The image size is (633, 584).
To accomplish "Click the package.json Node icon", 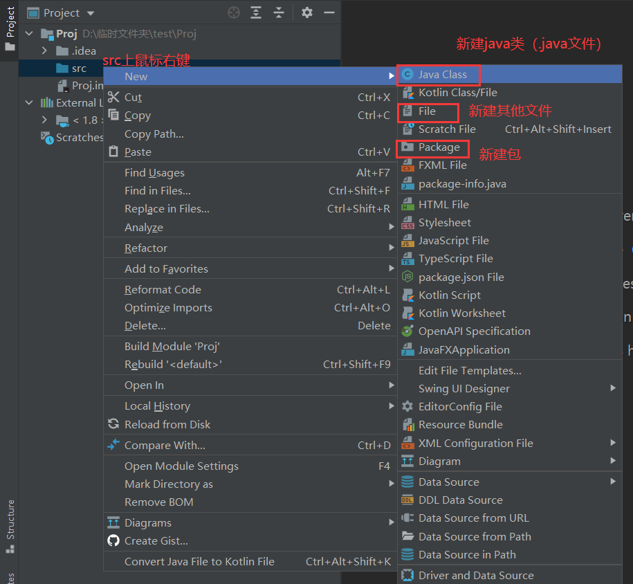I will coord(407,277).
